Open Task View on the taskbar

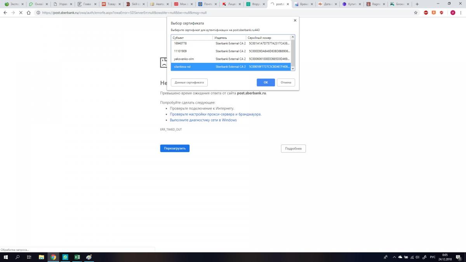(29, 257)
